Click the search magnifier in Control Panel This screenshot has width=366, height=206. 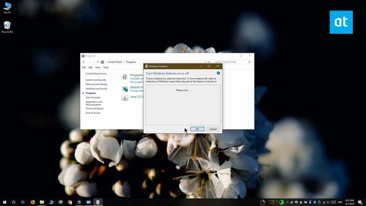tap(249, 62)
